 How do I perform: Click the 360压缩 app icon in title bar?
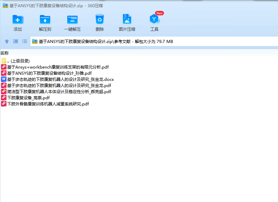(5, 6)
